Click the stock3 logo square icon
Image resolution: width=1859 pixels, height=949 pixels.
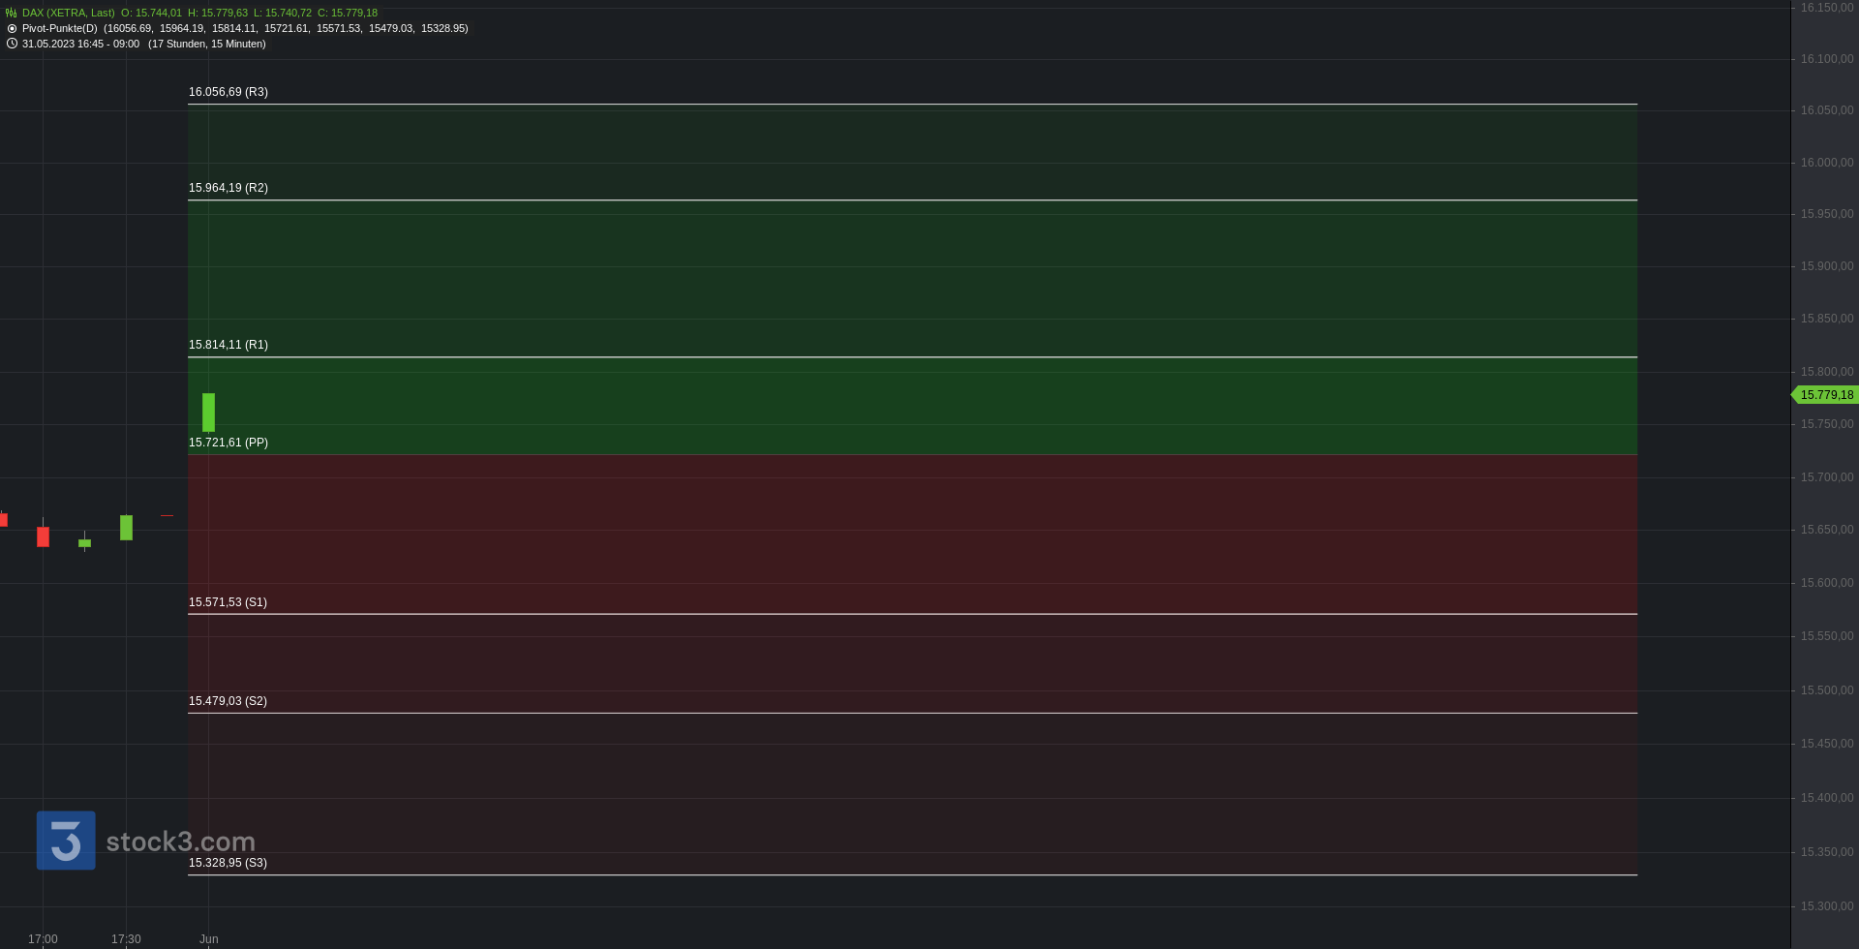coord(66,841)
